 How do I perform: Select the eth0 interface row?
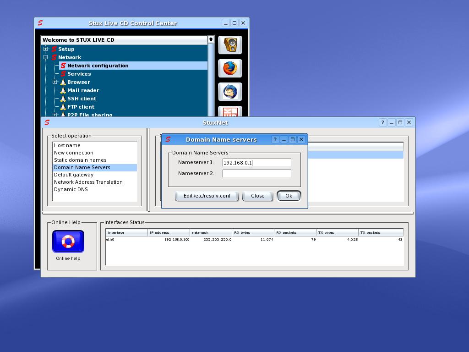254,239
